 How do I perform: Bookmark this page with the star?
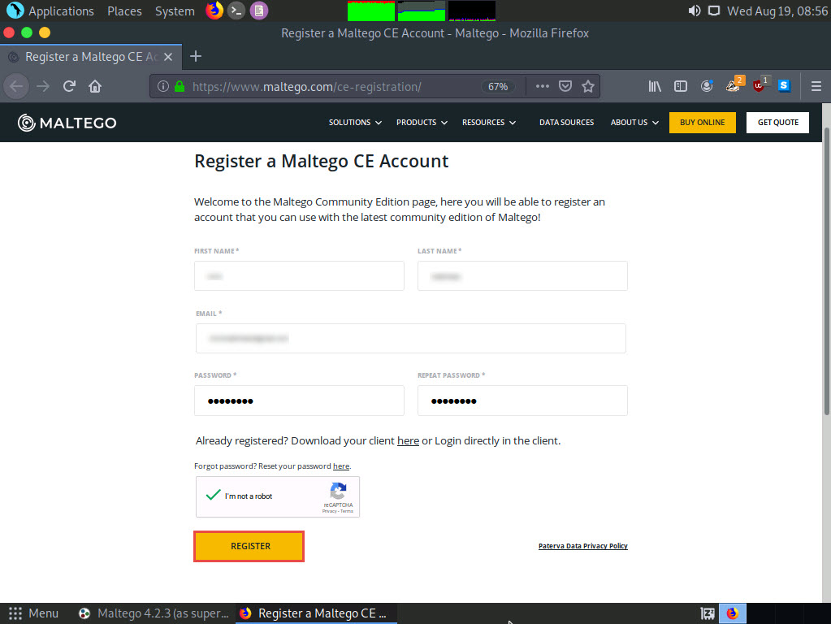[588, 86]
